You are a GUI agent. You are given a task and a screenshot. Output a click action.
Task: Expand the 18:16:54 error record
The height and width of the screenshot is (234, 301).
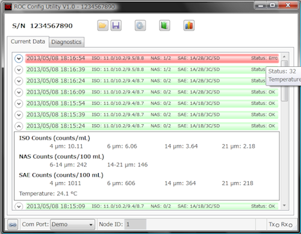coord(19,58)
